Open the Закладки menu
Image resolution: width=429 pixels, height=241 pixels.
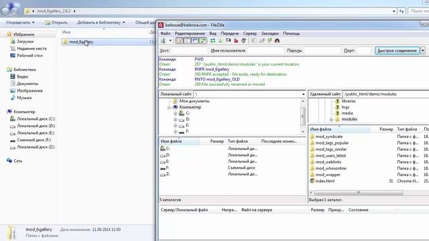click(269, 33)
